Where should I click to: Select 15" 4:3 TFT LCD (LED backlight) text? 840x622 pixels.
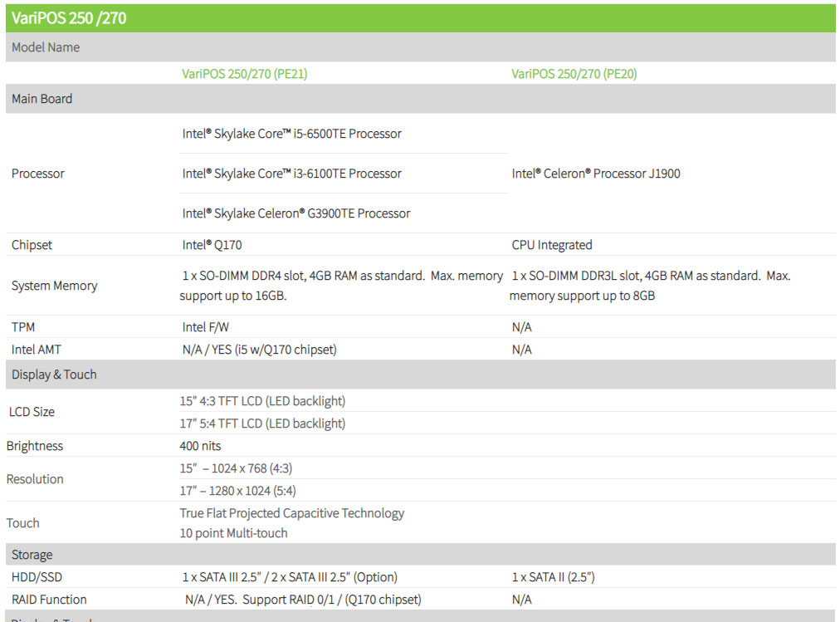tap(262, 401)
